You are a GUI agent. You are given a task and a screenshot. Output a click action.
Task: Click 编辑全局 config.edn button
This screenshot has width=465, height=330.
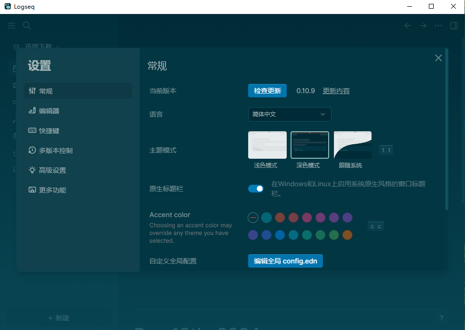[x=285, y=261]
